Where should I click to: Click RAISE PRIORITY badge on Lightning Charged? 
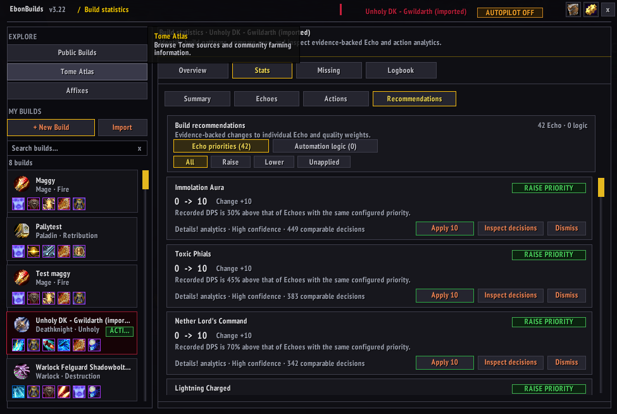(549, 389)
